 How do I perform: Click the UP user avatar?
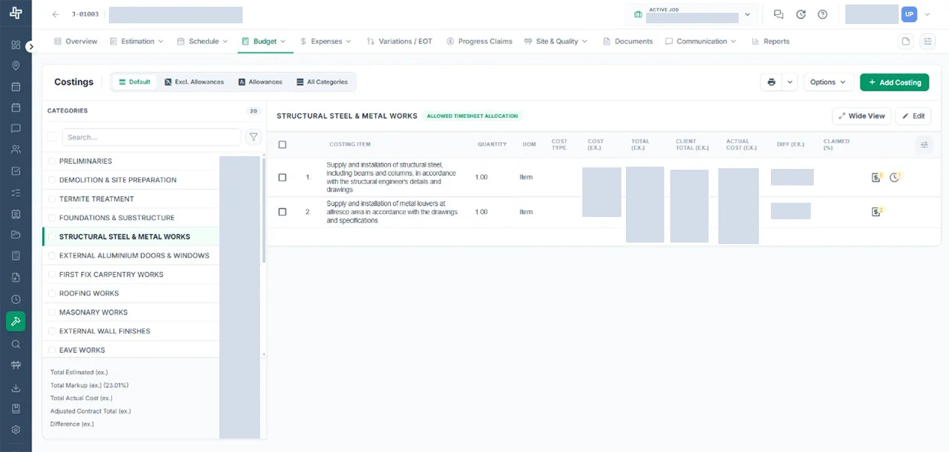point(909,14)
